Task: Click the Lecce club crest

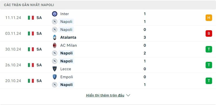Action: tap(55, 69)
